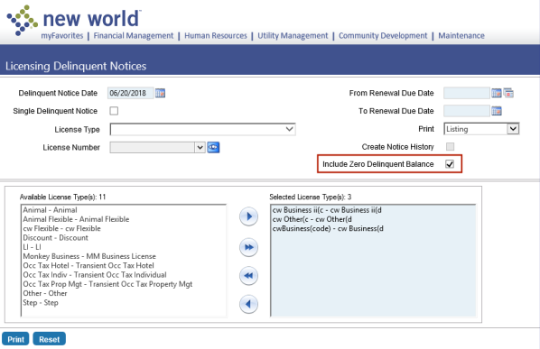
Task: Check the Single Delinquent Notice checkbox
Action: (114, 111)
